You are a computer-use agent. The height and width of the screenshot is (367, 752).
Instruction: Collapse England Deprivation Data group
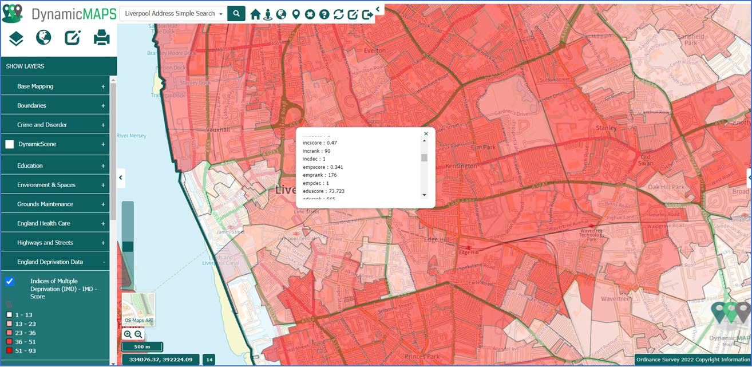click(x=104, y=262)
